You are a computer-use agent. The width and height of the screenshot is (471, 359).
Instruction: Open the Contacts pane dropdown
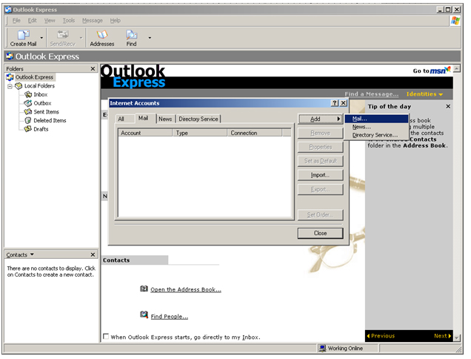(x=32, y=254)
